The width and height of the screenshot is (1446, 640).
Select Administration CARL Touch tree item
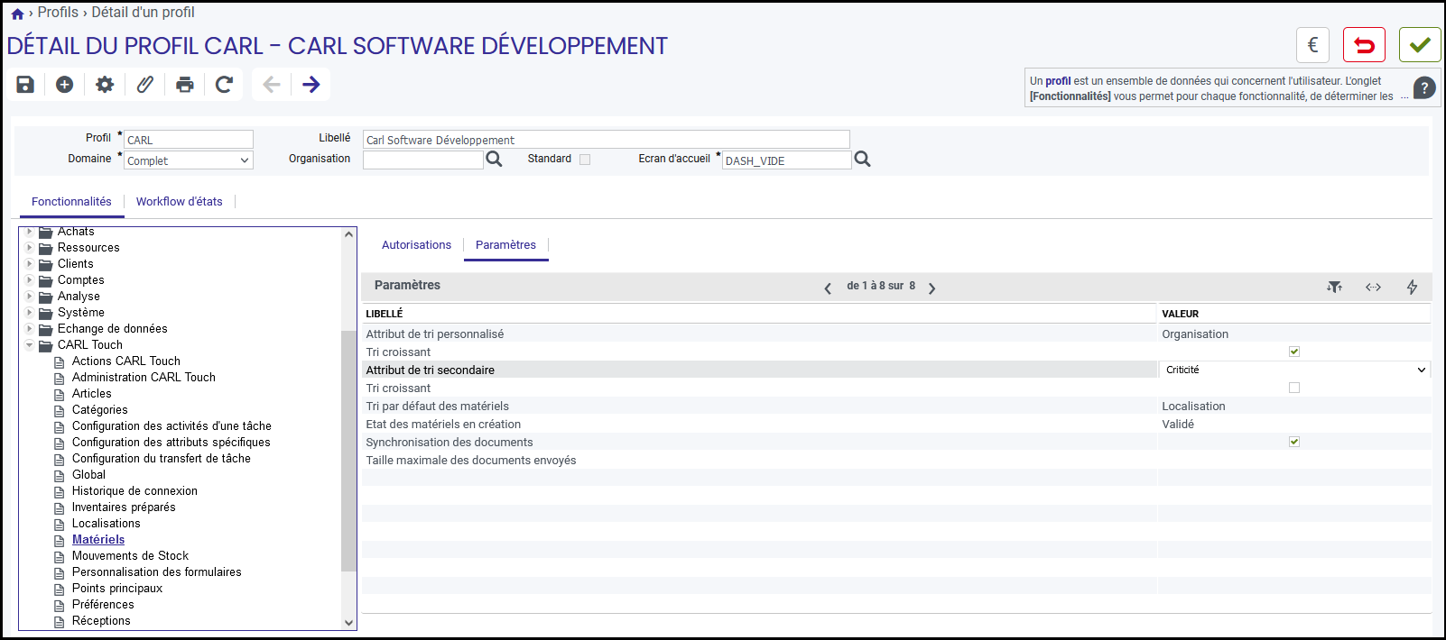click(x=144, y=378)
